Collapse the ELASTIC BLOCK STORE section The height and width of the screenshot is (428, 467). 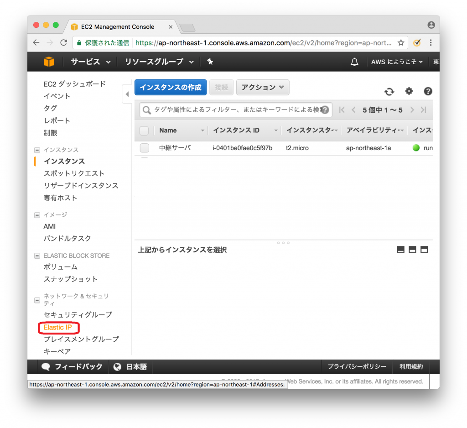(37, 256)
